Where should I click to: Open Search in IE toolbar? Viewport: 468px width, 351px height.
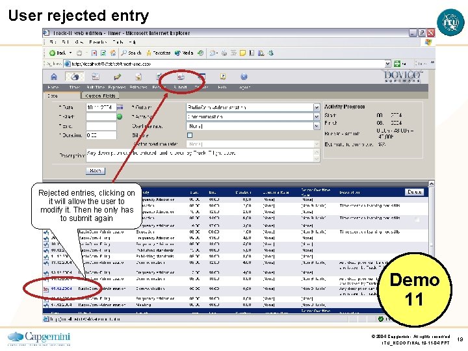131,53
